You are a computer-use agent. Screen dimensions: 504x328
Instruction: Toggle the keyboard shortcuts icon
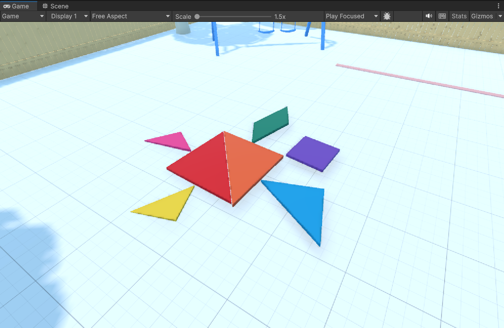click(x=442, y=16)
